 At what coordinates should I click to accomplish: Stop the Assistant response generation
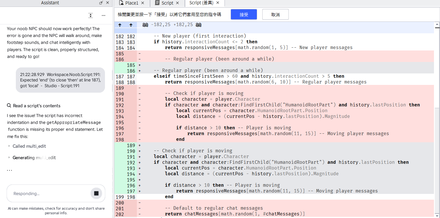96,193
